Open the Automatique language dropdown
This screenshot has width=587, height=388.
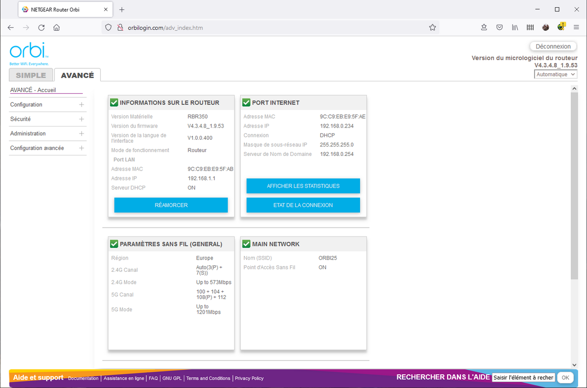pos(556,74)
